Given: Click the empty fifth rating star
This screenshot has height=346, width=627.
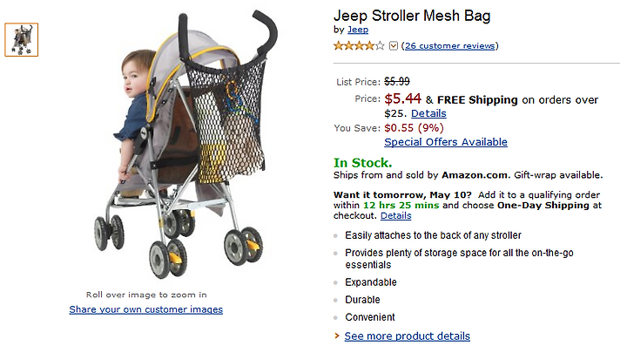Looking at the screenshot, I should [380, 46].
